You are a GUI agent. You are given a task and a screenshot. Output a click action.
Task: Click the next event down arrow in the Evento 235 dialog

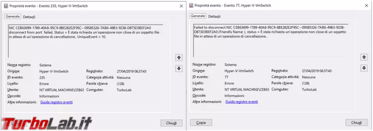pyautogui.click(x=179, y=69)
